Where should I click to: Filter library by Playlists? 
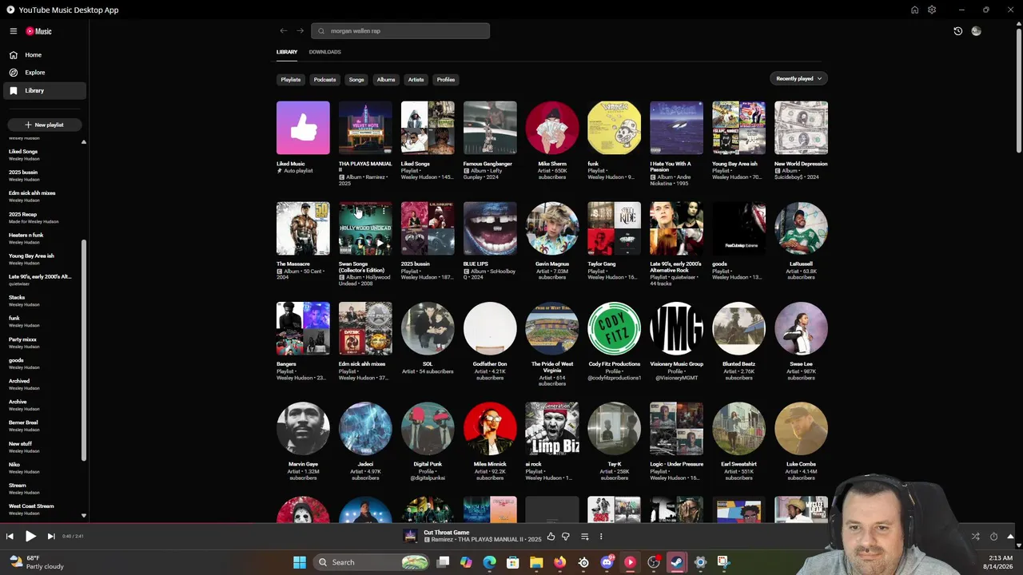291,80
